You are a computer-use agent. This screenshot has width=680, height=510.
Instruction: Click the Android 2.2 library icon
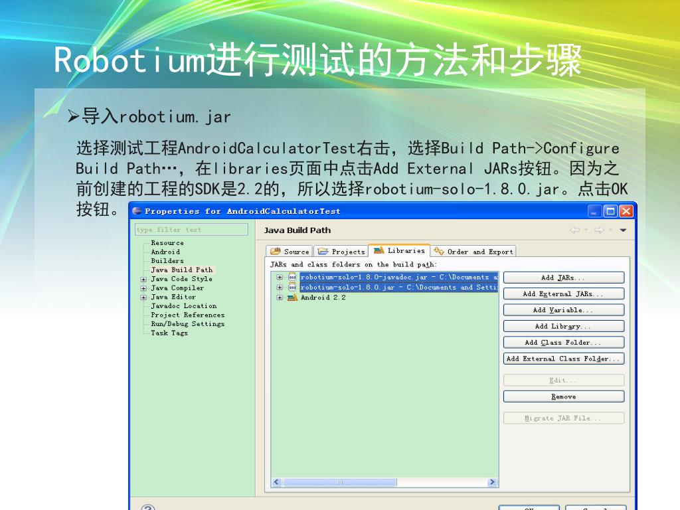[292, 297]
